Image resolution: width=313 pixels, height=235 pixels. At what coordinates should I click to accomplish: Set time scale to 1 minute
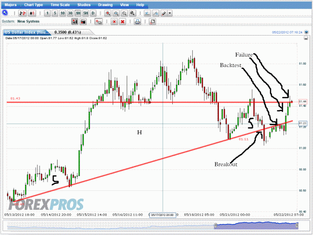pyautogui.click(x=47, y=14)
